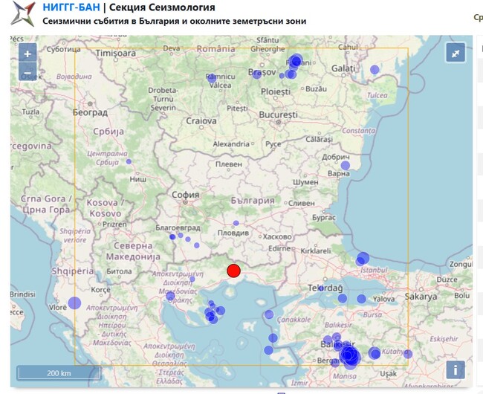Select the blue event marker near Vlorë

[x=74, y=303]
